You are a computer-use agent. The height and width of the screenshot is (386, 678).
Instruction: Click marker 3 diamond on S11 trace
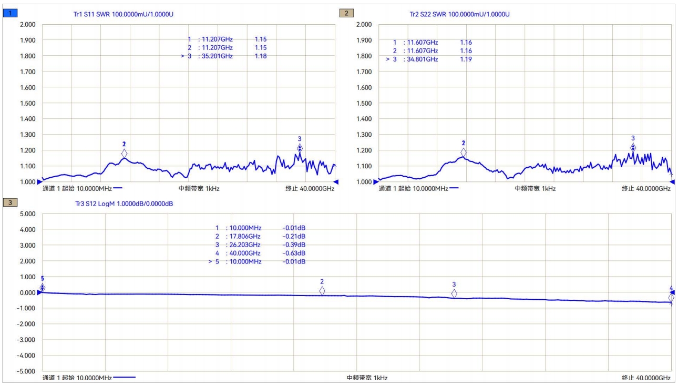click(300, 149)
